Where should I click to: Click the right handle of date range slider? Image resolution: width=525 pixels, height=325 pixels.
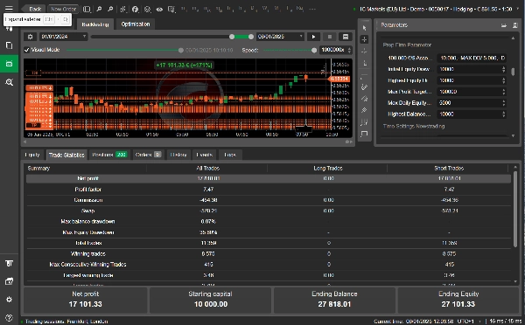251,37
